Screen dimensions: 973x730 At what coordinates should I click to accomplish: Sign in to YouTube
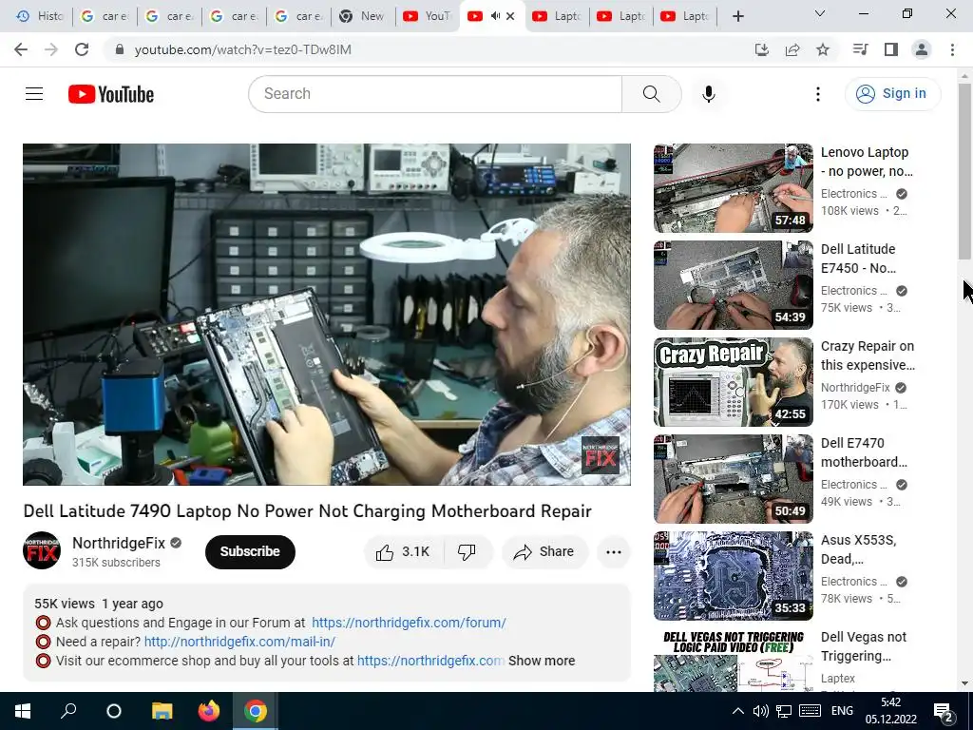[x=892, y=94]
